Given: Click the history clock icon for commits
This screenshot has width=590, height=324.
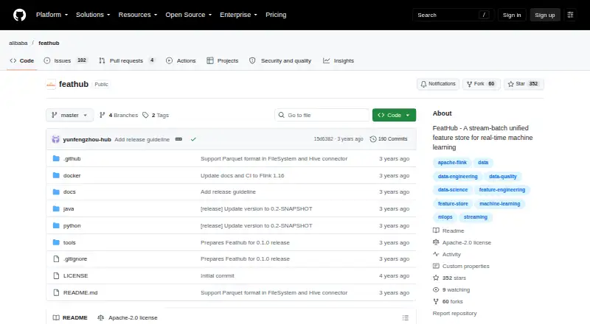Looking at the screenshot, I should [373, 139].
